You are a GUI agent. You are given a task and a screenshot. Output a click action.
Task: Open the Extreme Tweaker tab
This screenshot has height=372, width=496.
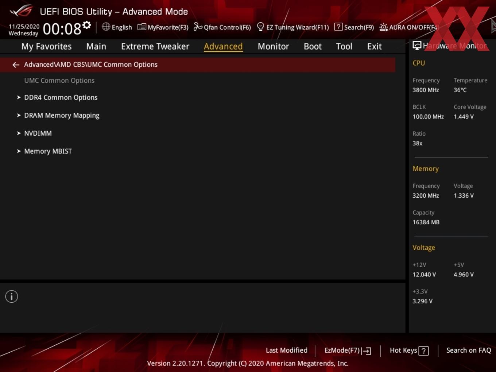pos(155,46)
